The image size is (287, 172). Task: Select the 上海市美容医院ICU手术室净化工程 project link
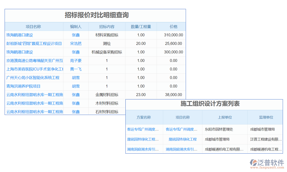[x=34, y=69]
